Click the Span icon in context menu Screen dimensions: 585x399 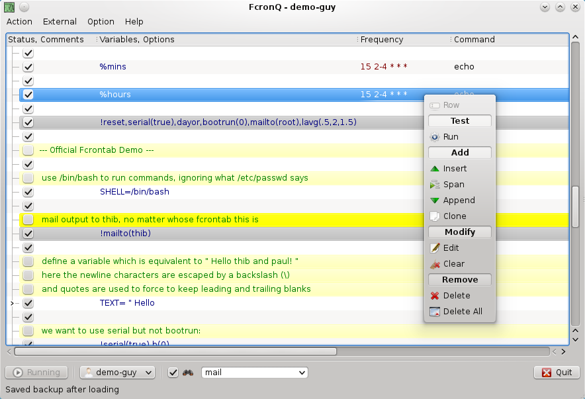[435, 185]
